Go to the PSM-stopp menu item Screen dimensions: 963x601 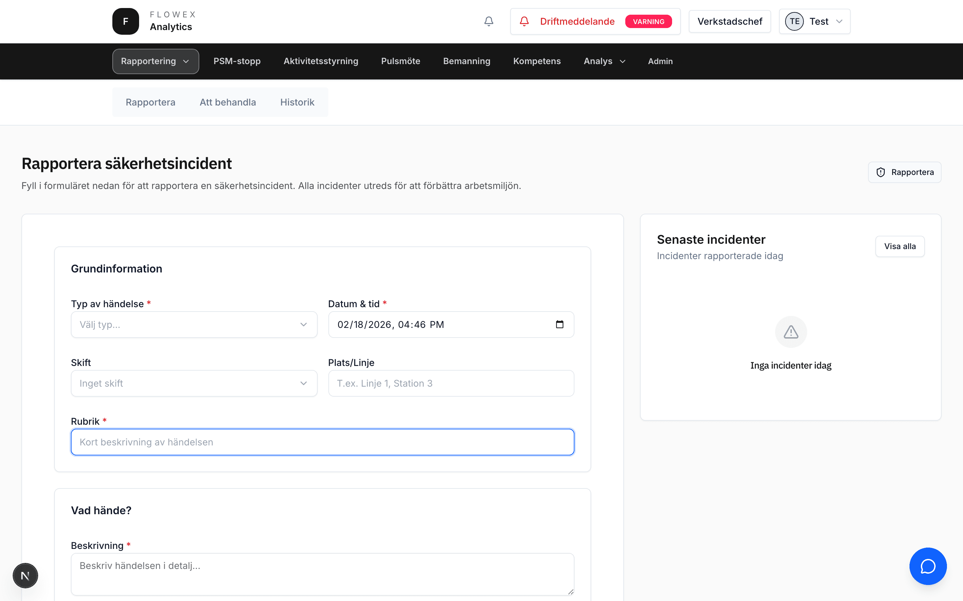tap(237, 61)
